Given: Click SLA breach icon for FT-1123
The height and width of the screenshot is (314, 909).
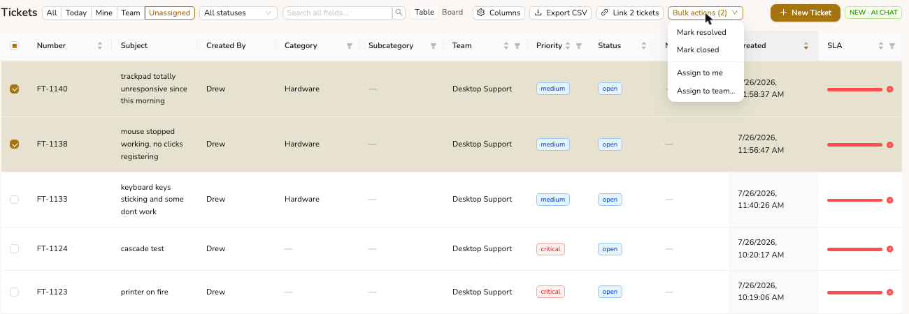Looking at the screenshot, I should point(890,292).
